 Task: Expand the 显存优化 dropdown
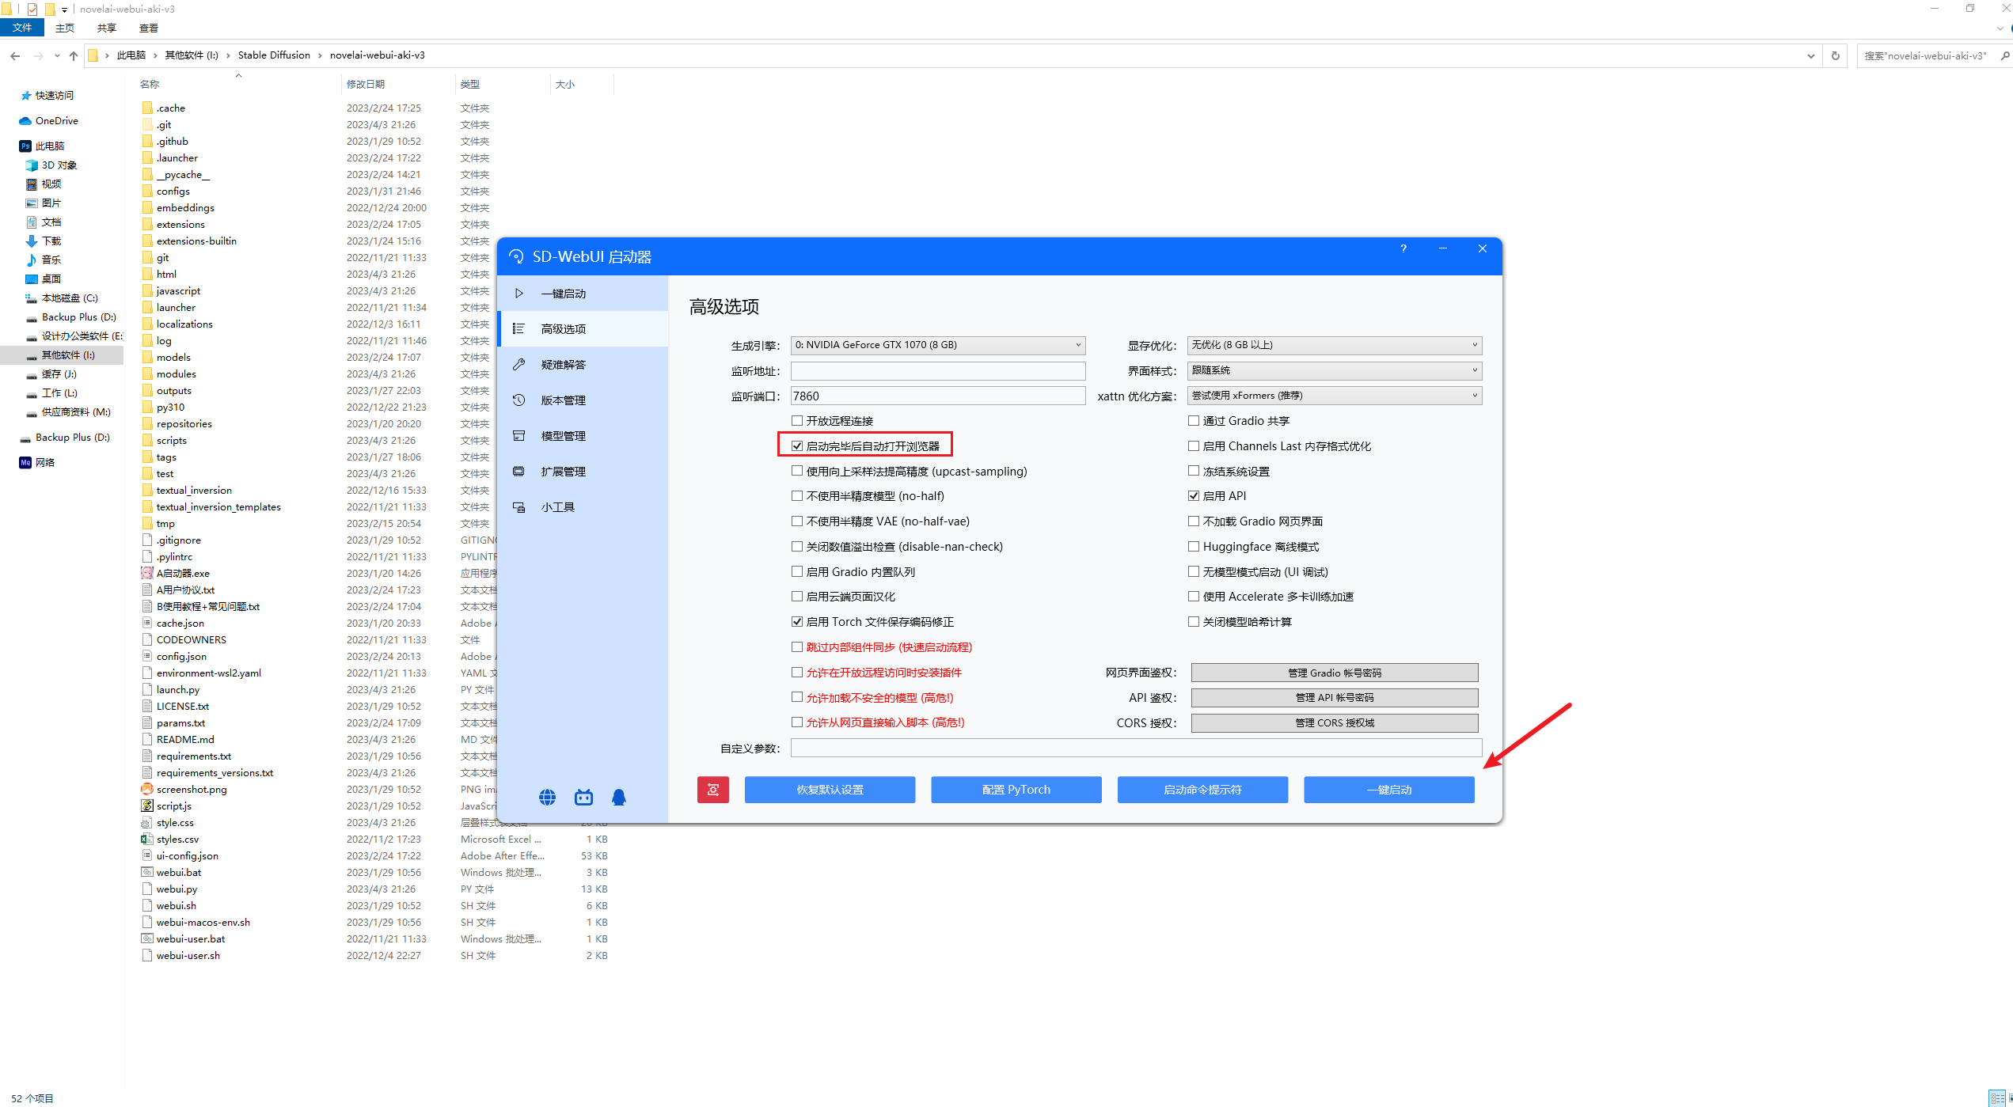(x=1334, y=345)
